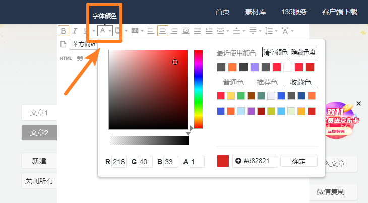368x203 pixels.
Task: Pick the white recent color swatch
Action: coord(288,67)
